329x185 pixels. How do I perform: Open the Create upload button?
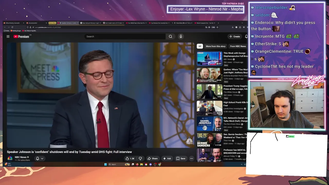(x=234, y=36)
